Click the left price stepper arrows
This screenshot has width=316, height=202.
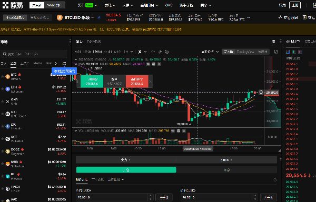[x=150, y=197]
